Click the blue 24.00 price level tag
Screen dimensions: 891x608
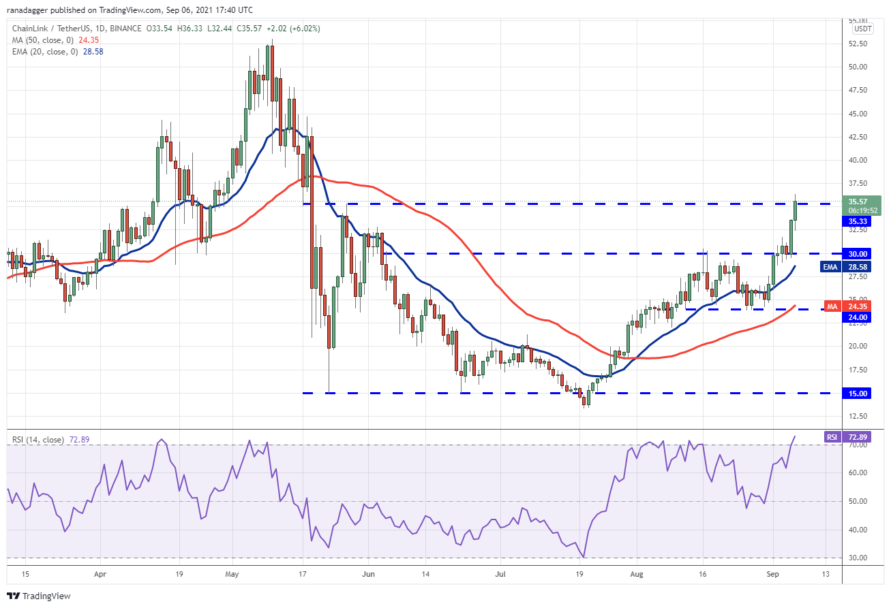858,317
